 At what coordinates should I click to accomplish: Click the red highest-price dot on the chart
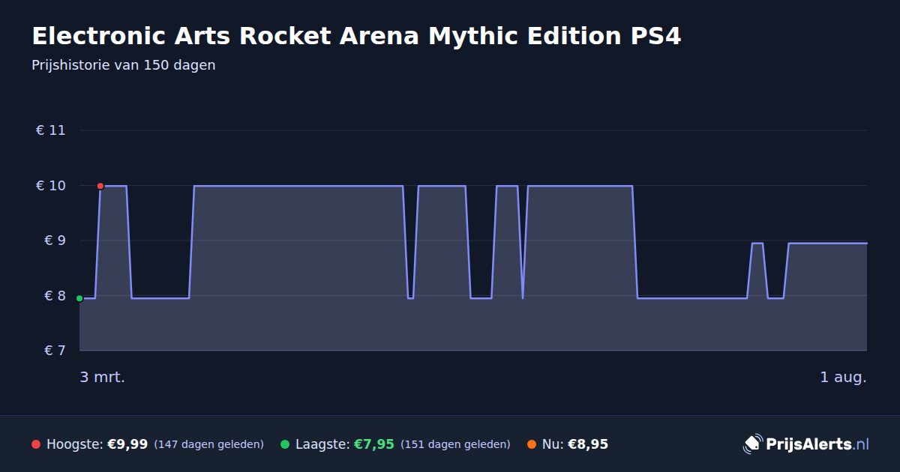[x=100, y=186]
